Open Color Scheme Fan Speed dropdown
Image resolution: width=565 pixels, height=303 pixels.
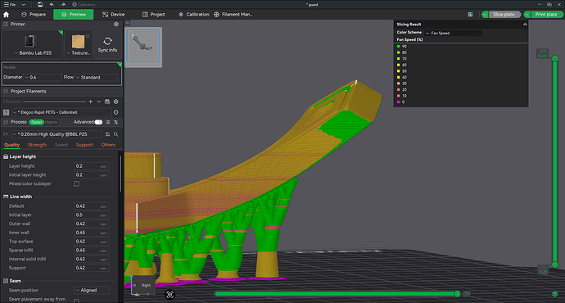tap(454, 33)
